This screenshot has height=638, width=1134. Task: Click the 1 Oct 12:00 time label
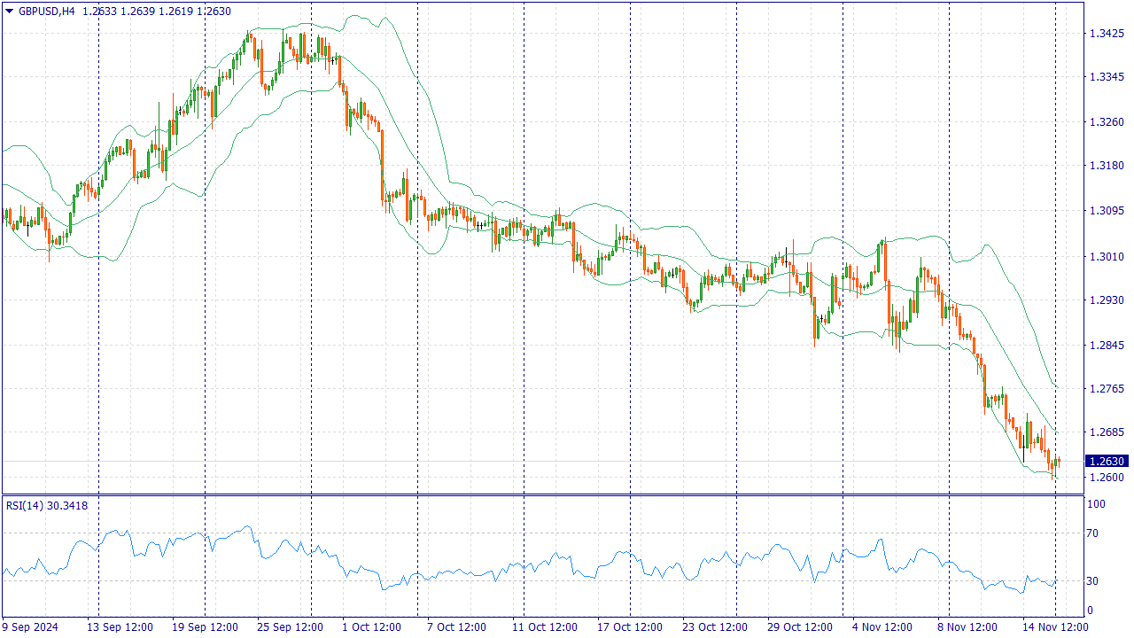pos(372,627)
